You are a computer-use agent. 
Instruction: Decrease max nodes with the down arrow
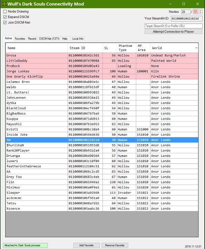click(201, 13)
